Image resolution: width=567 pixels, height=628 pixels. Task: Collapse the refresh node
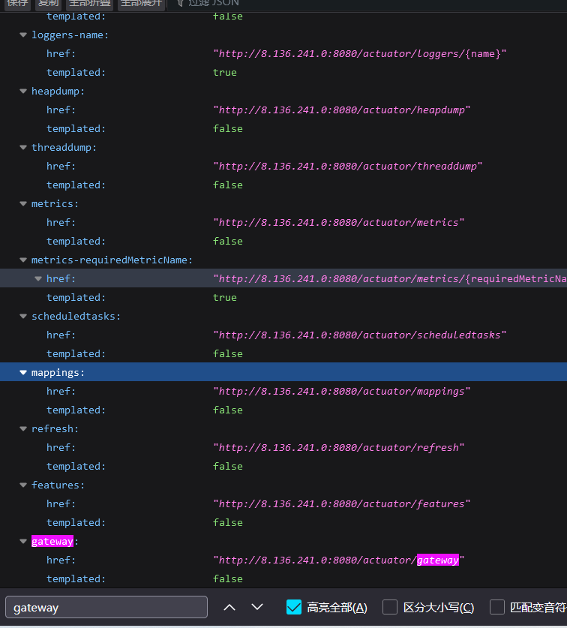[23, 429]
